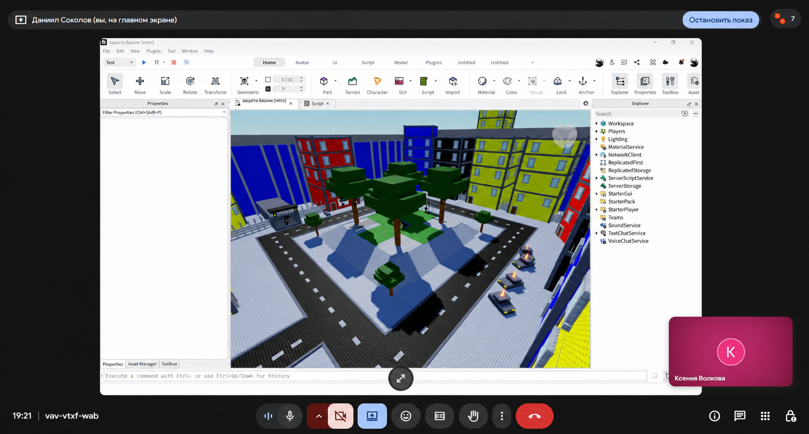Switch to Asset Manager bottom tab
The image size is (809, 434).
[x=142, y=364]
